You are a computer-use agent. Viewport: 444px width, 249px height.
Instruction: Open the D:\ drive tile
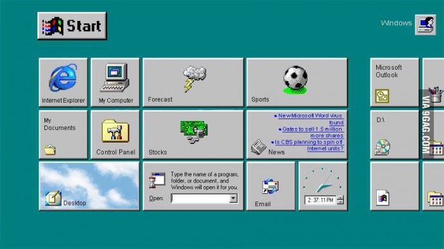tap(395, 134)
